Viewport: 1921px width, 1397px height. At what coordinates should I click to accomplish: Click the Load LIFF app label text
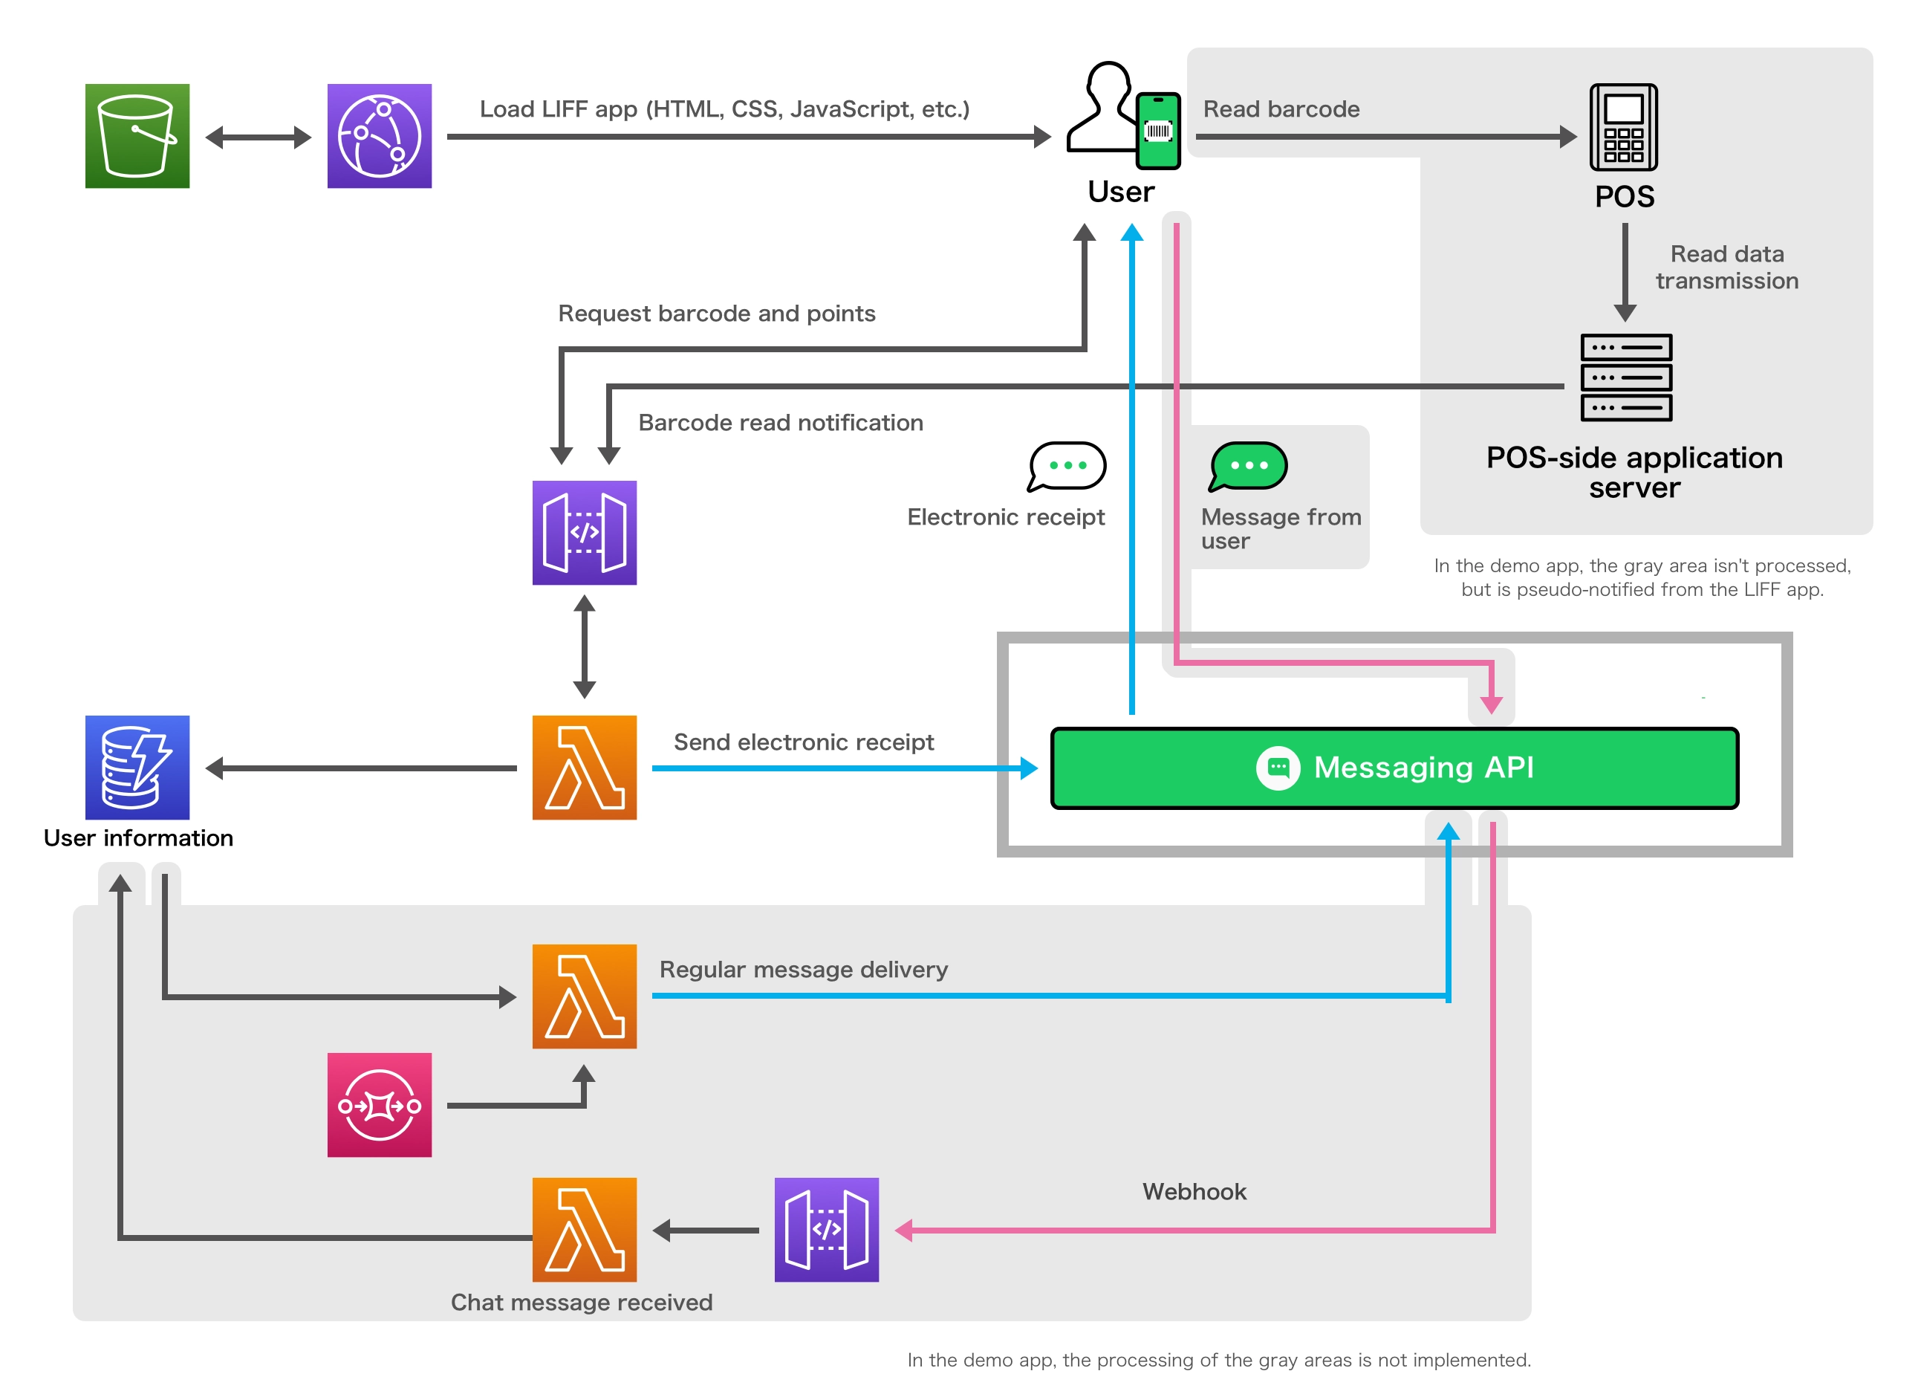(724, 108)
